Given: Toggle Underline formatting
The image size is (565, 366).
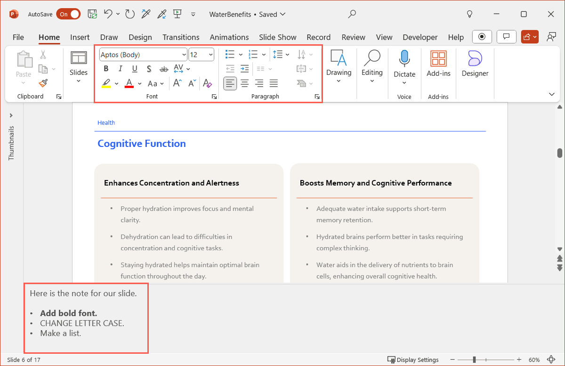Looking at the screenshot, I should coord(135,69).
